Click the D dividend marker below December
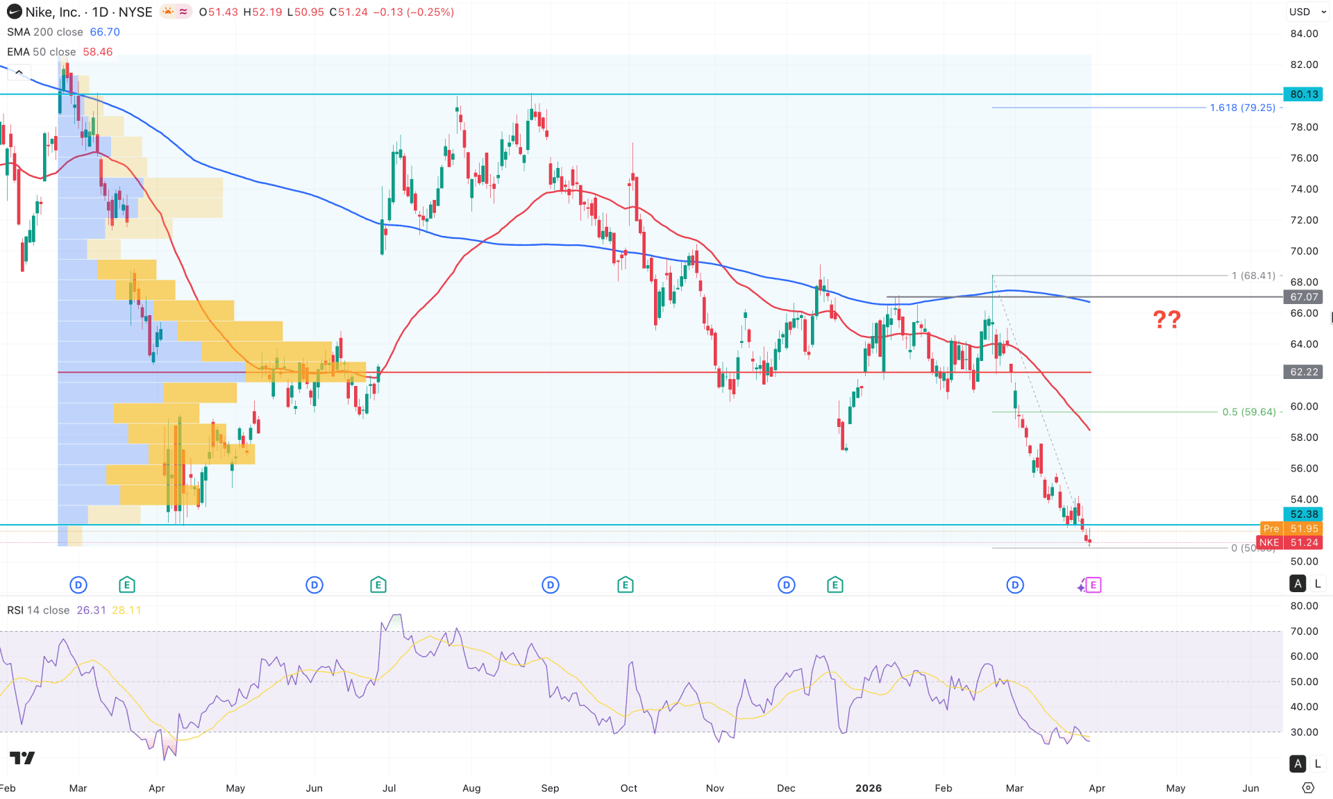This screenshot has width=1333, height=799. click(787, 584)
